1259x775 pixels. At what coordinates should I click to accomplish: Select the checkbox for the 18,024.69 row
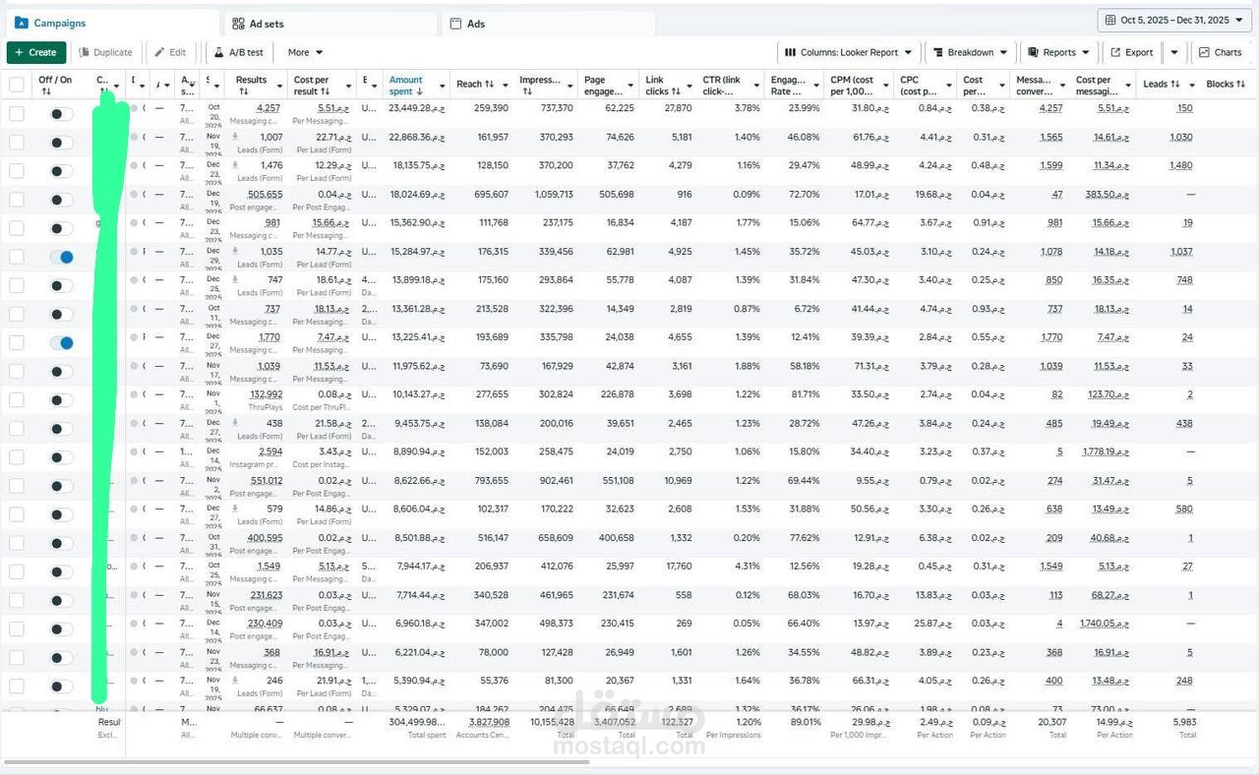click(x=17, y=200)
